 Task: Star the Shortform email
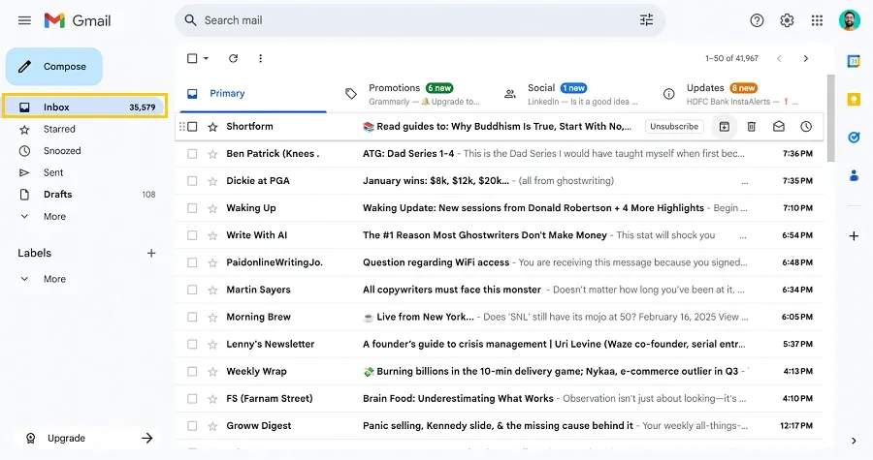click(212, 127)
